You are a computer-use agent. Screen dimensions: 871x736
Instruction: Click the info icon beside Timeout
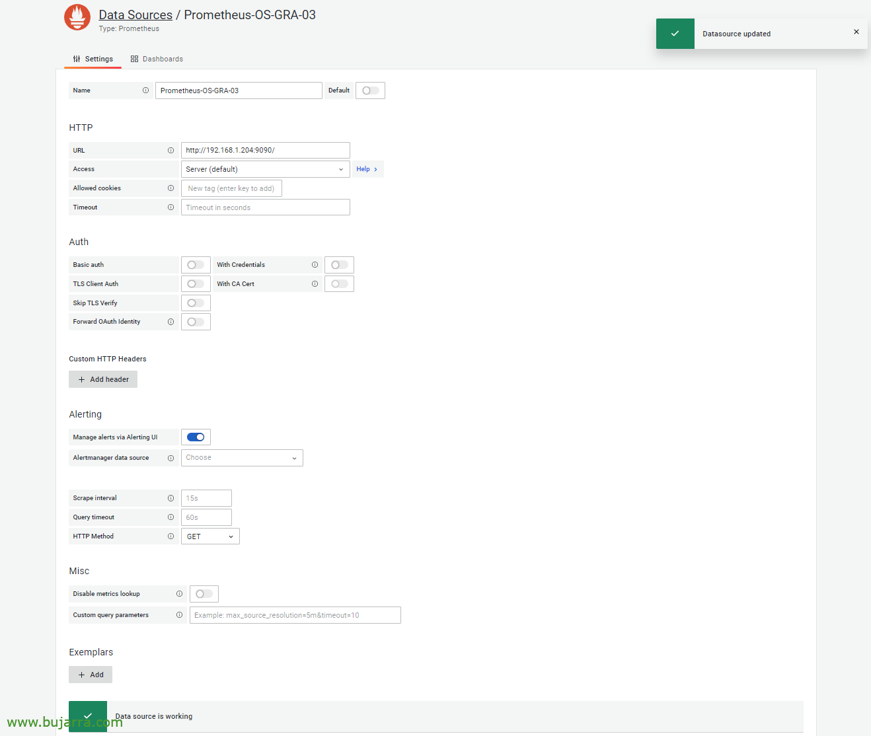point(170,207)
